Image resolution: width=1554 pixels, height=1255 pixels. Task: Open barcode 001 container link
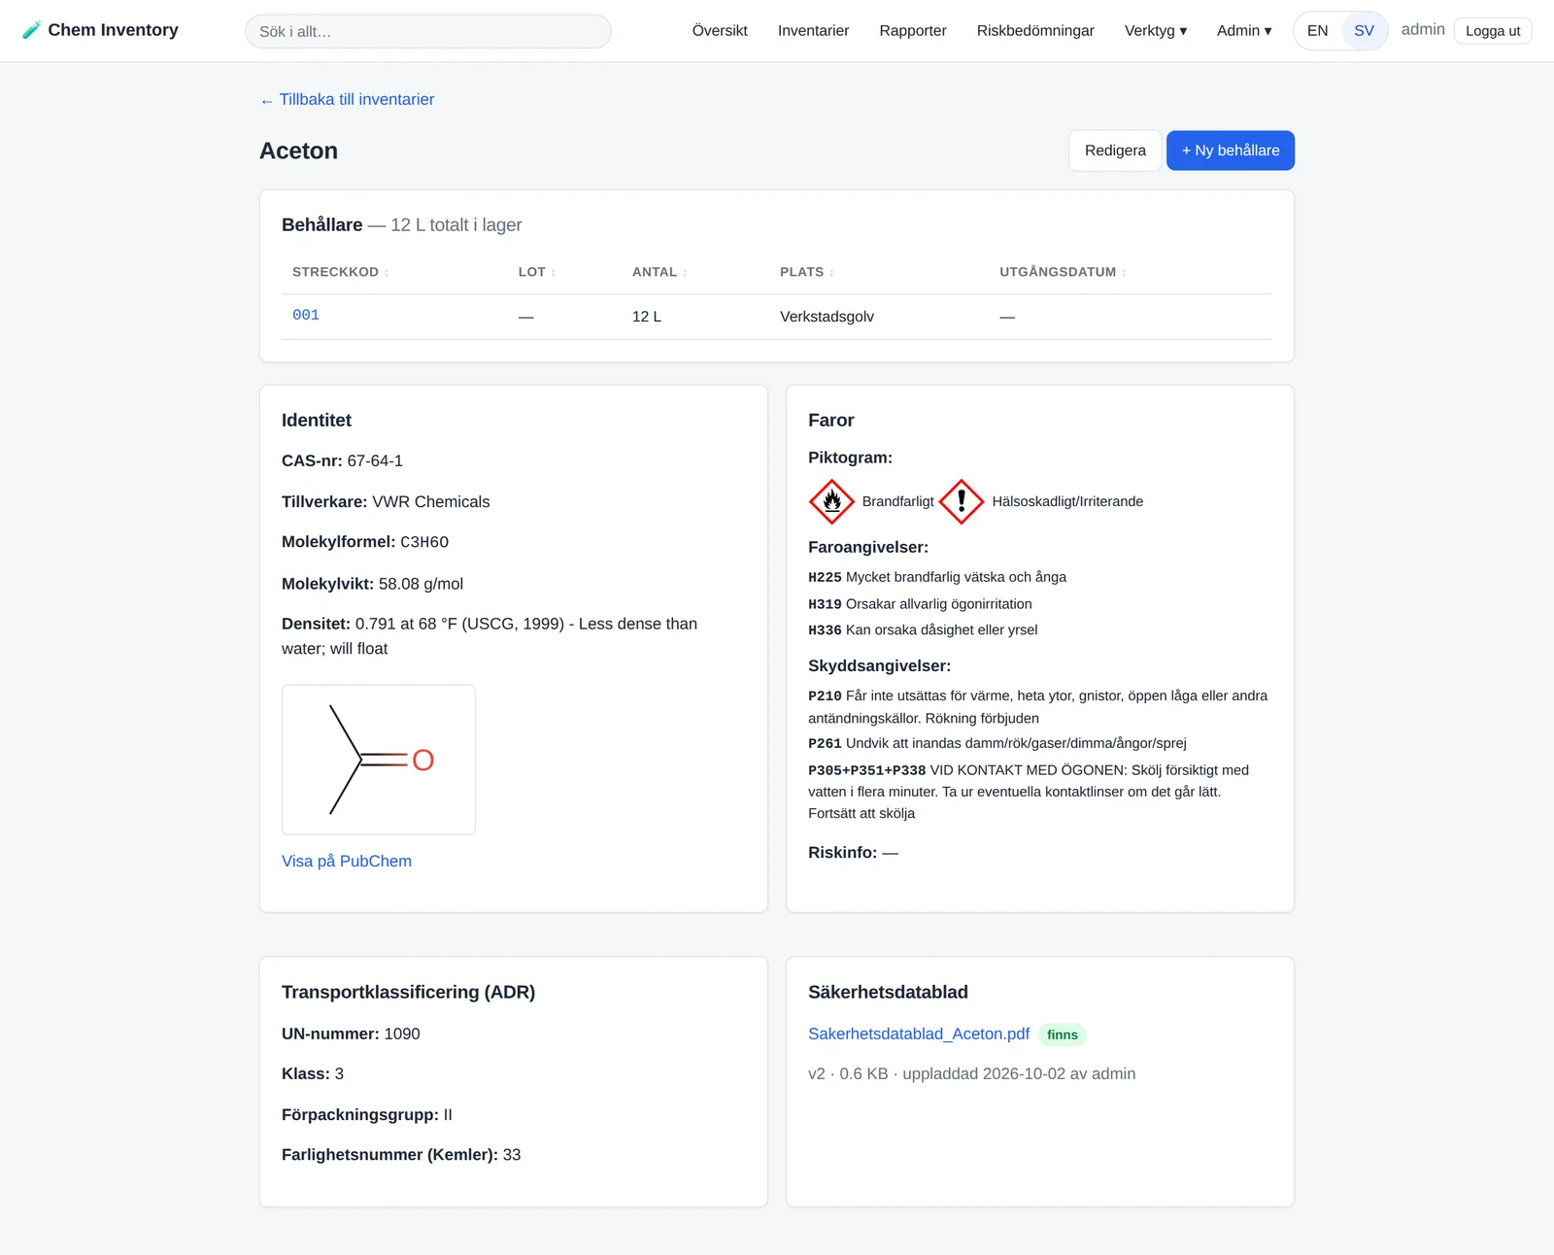click(306, 315)
